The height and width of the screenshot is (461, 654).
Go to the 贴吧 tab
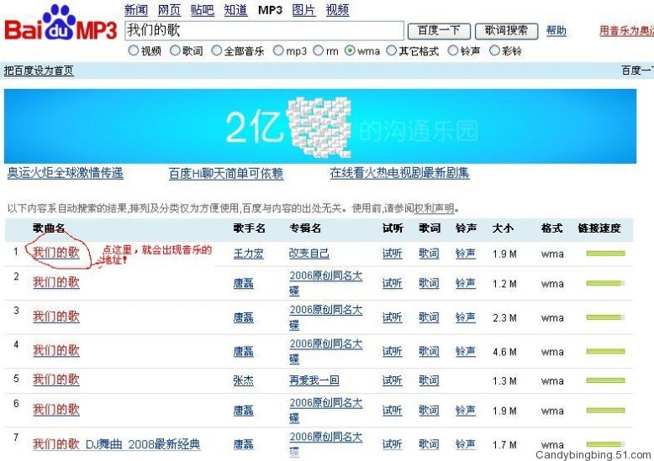coord(203,10)
